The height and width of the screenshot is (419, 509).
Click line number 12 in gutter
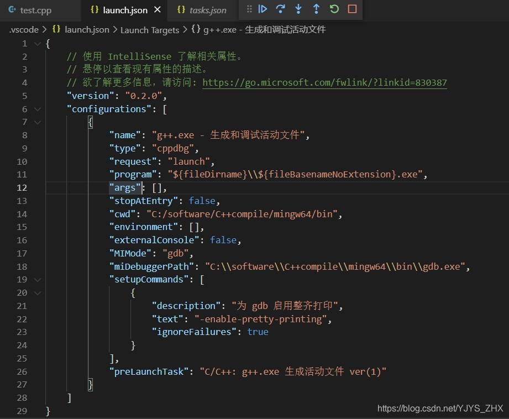tap(22, 188)
